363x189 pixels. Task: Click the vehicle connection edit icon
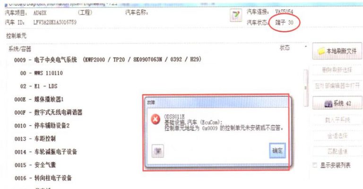(236, 16)
